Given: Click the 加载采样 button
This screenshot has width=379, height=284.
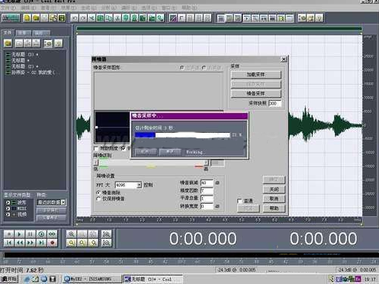Looking at the screenshot, I should pyautogui.click(x=256, y=75).
